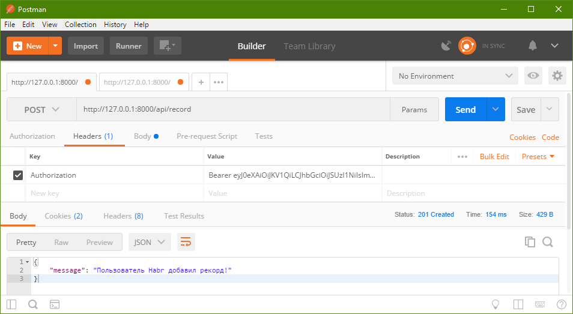Switch to two-pane layout icon
The height and width of the screenshot is (314, 573).
(x=518, y=304)
